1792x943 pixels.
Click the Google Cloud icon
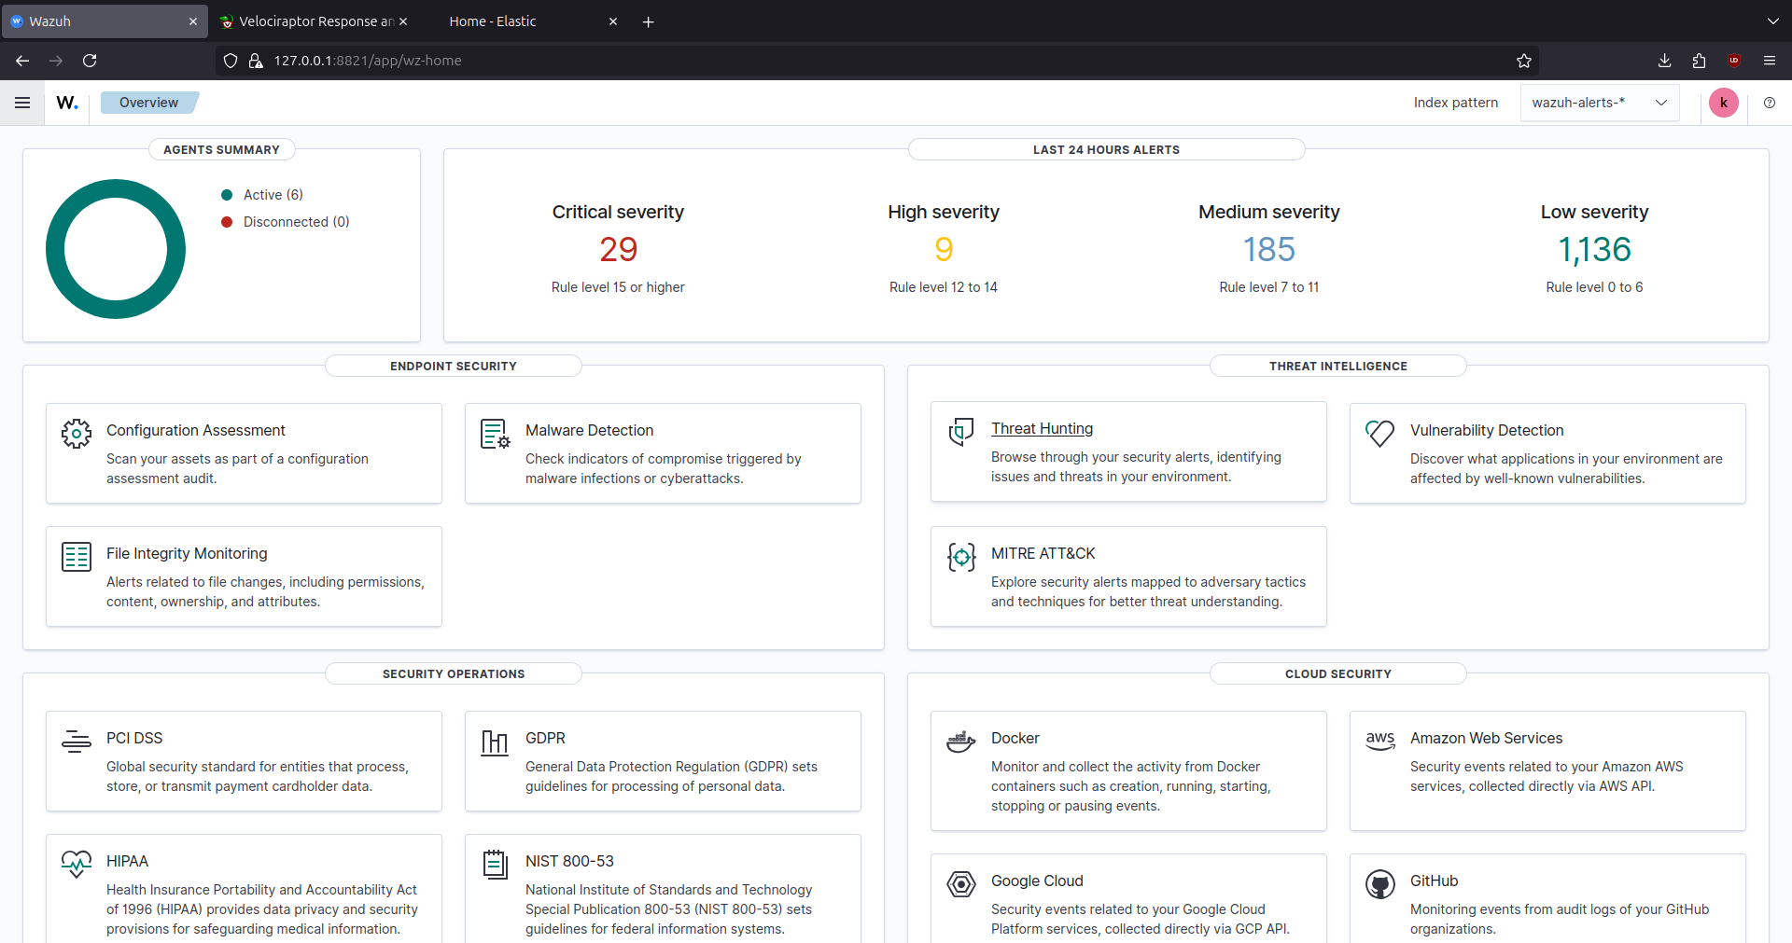[961, 884]
